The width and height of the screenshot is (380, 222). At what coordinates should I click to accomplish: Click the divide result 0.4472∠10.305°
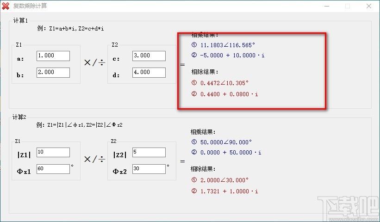pos(224,83)
